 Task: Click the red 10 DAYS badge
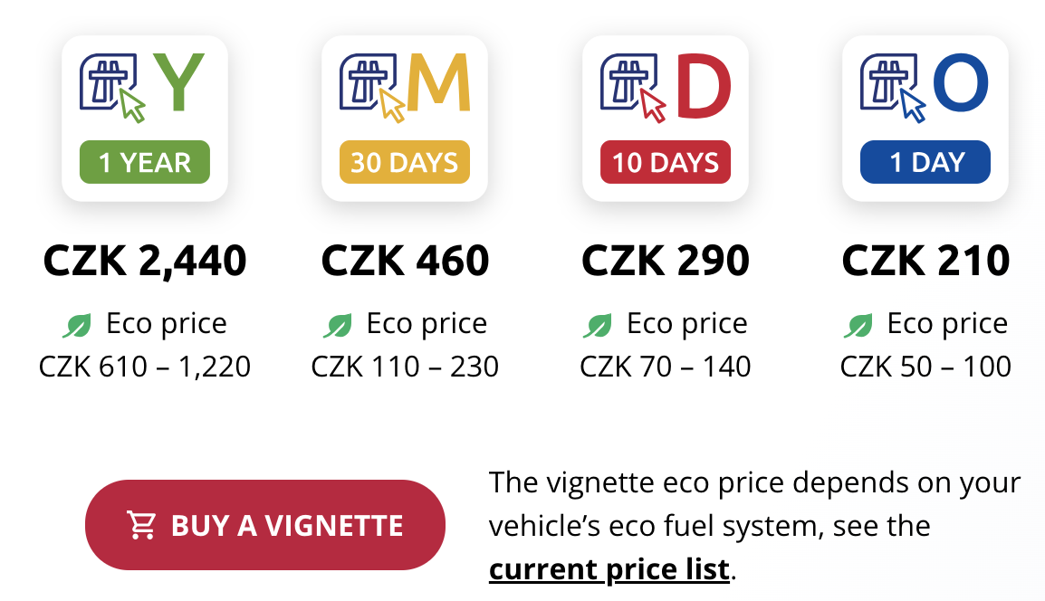tap(665, 162)
